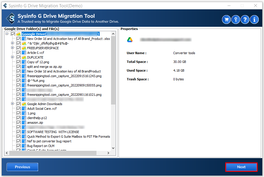Select the Adult Social Care.vcf item
264x177 pixels.
[42, 109]
